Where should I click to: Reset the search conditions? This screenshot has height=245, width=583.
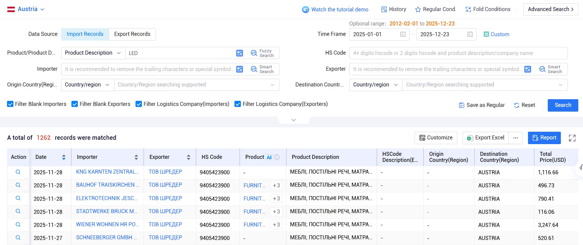tap(525, 105)
